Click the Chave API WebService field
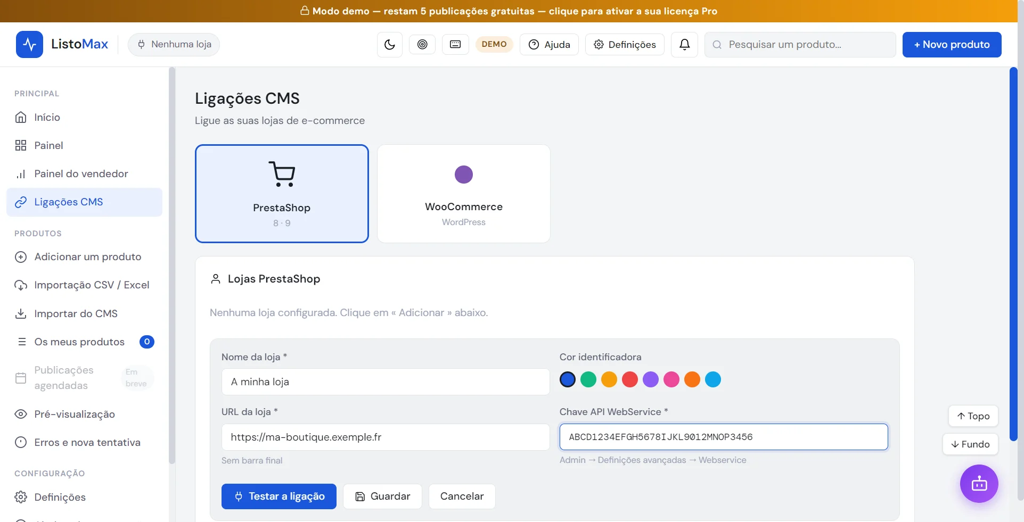 (x=724, y=437)
